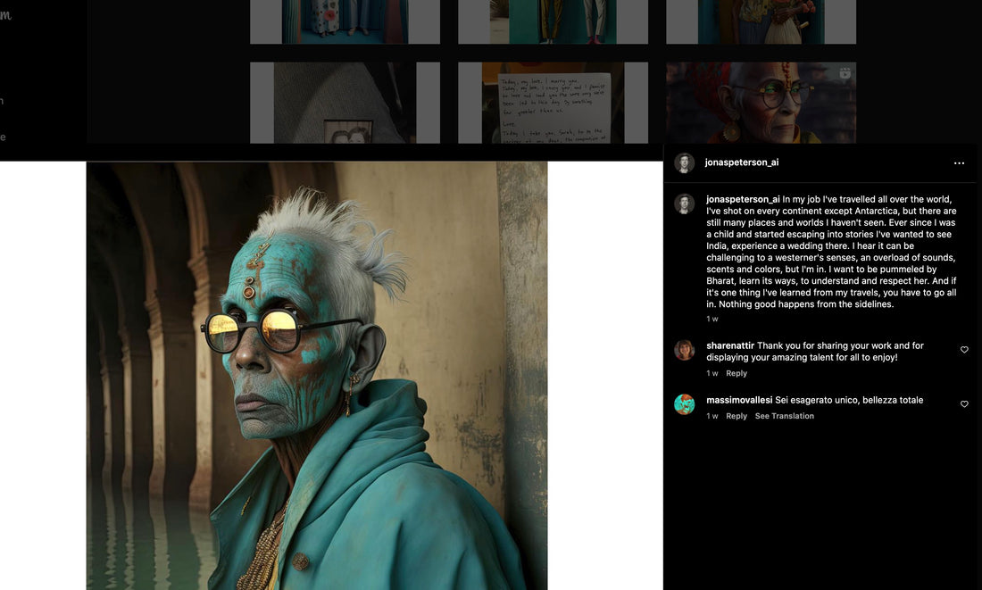Click the reel badge on the red-turban thumbnail
This screenshot has width=982, height=590.
coord(845,73)
